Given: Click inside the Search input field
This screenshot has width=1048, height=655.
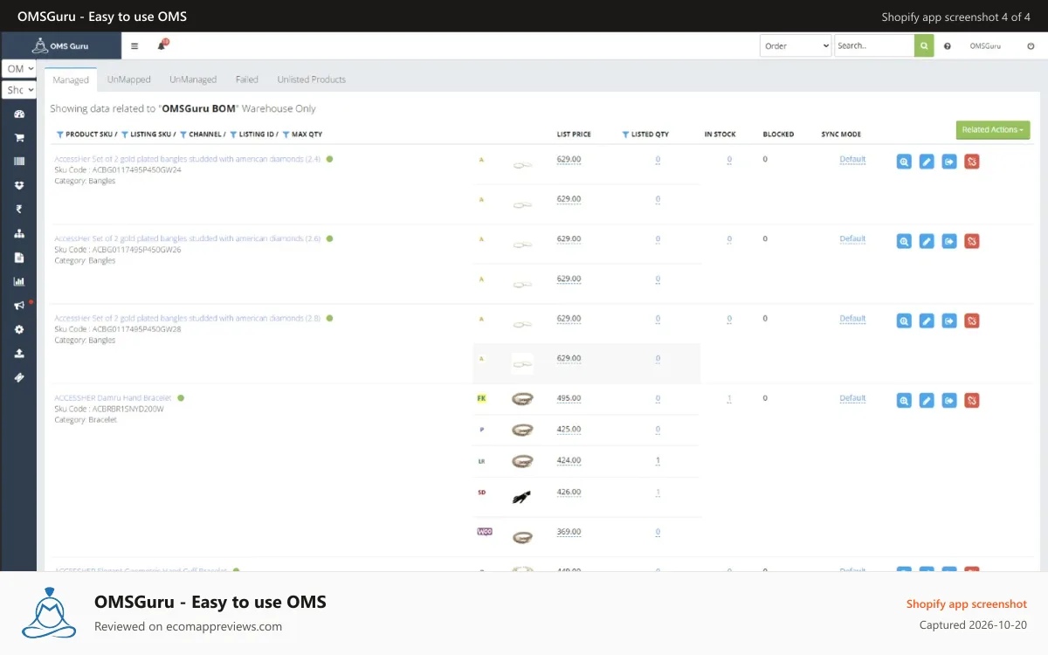Looking at the screenshot, I should (x=874, y=45).
